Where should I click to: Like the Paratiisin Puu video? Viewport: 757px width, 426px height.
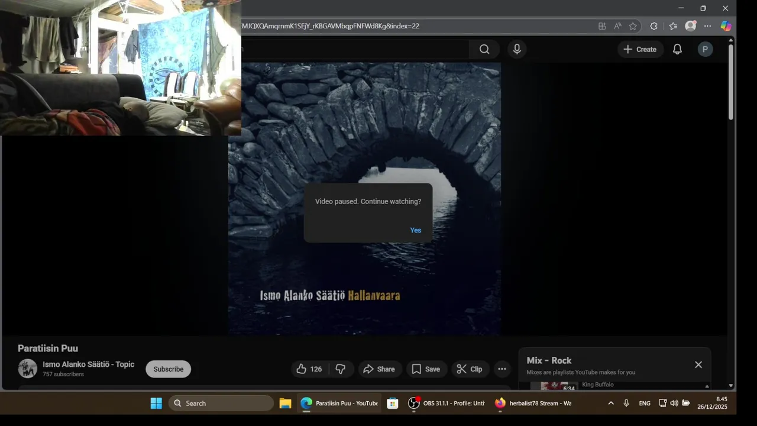[309, 369]
